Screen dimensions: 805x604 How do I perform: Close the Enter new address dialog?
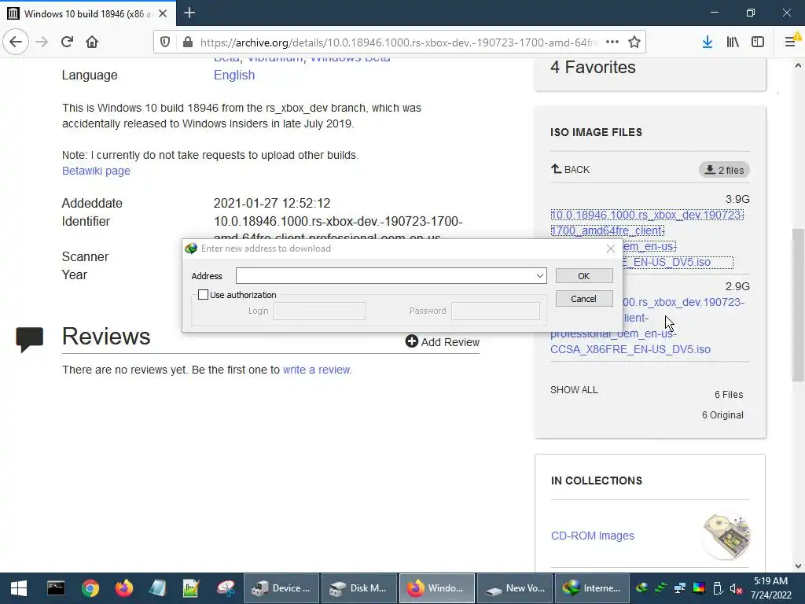tap(610, 249)
